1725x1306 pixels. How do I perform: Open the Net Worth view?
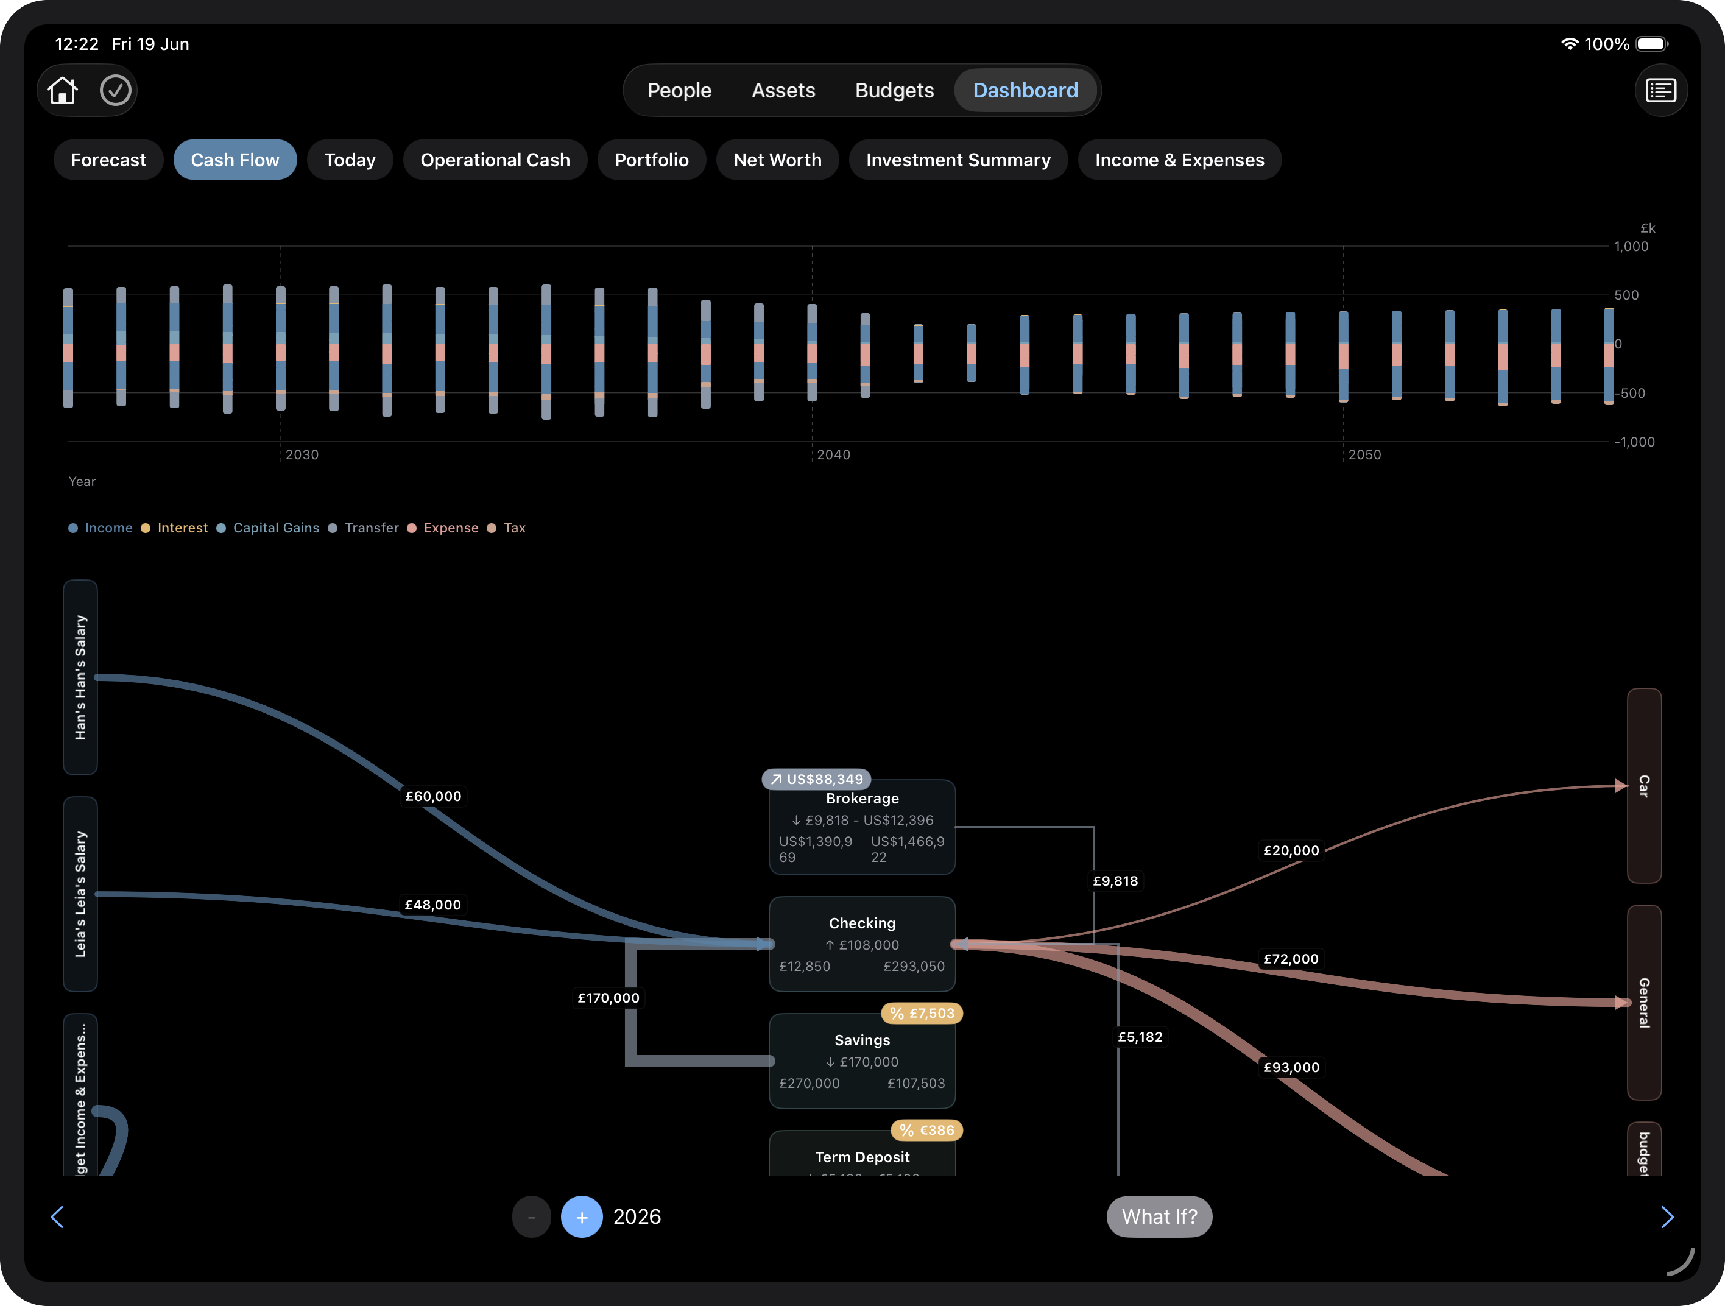(777, 160)
